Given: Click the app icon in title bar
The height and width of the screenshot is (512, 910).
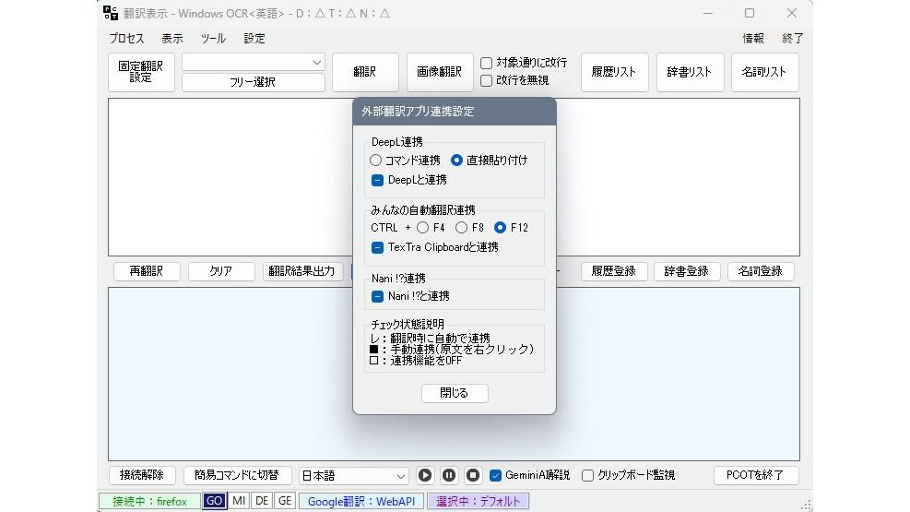Looking at the screenshot, I should [111, 13].
